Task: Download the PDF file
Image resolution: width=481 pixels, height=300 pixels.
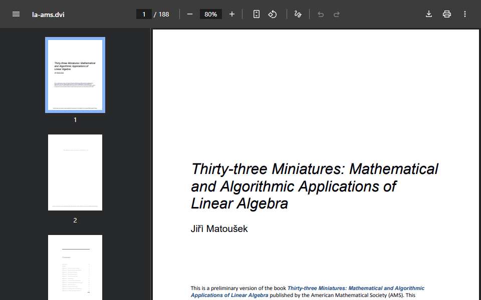Action: click(429, 14)
